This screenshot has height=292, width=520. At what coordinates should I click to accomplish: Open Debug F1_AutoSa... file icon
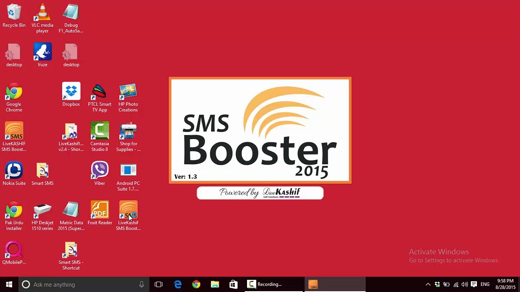pos(71,18)
